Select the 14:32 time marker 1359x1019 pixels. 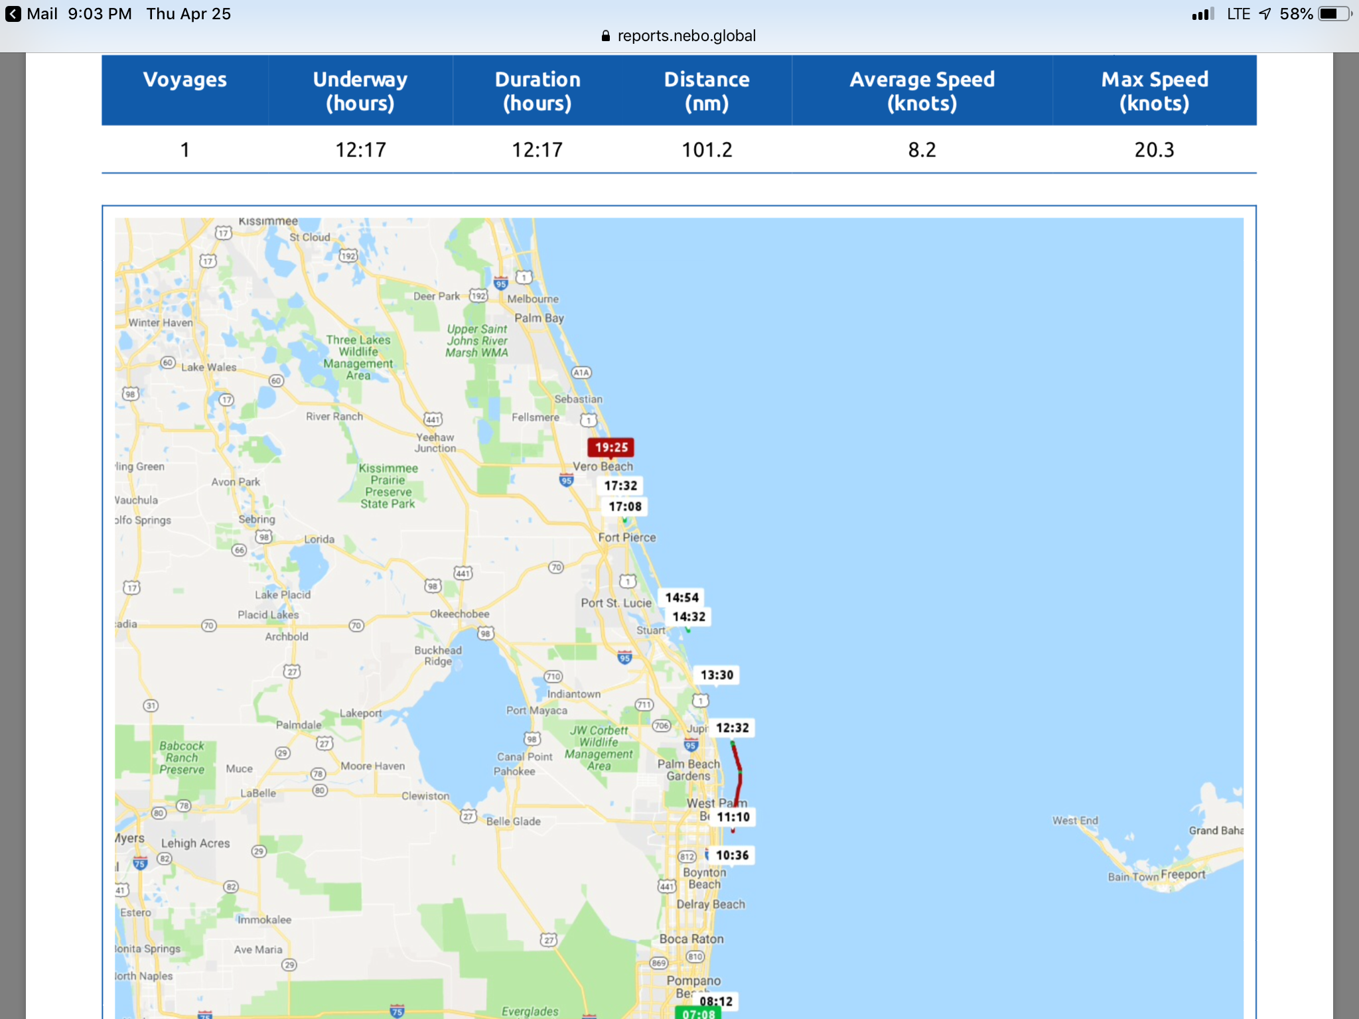coord(689,617)
